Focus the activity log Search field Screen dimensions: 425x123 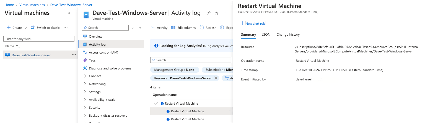(x=191, y=60)
